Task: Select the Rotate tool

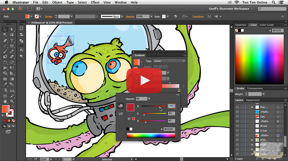Action: 5,62
